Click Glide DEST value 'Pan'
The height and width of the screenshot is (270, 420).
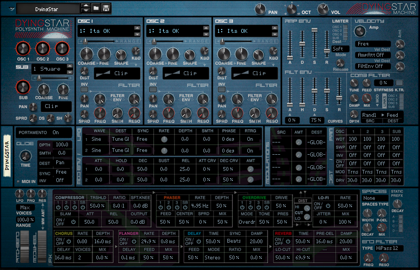(60, 163)
